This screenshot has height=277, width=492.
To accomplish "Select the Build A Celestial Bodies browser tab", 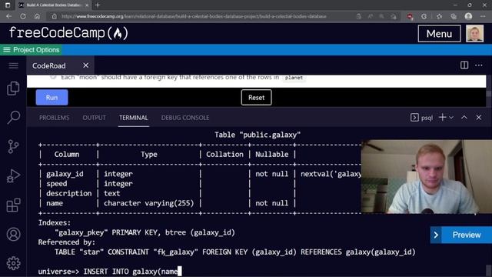I will 53,5.
